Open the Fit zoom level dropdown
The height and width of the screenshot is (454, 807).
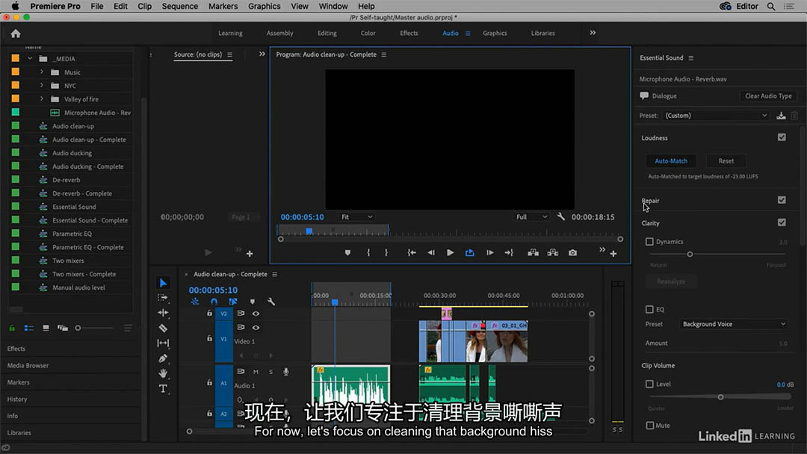(356, 217)
